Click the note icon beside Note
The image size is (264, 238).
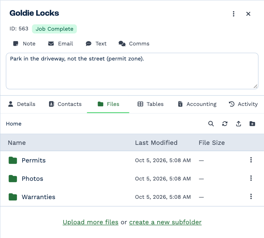[16, 44]
